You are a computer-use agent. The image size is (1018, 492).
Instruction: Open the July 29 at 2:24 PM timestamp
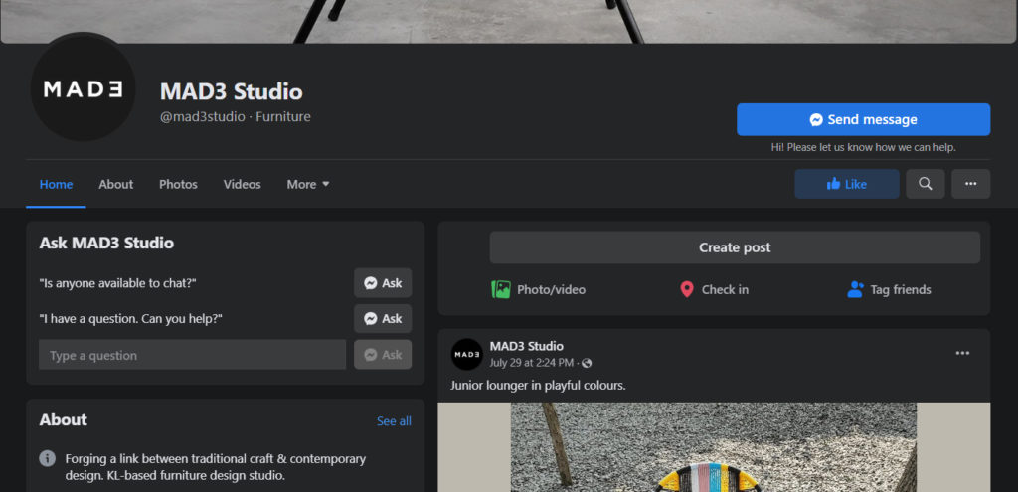coord(531,363)
